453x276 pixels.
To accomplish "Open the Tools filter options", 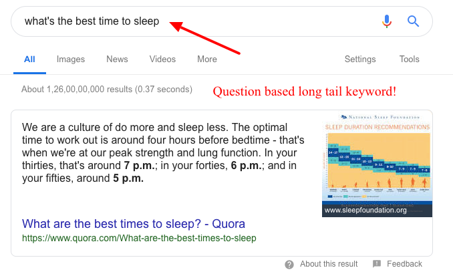I will coord(410,59).
